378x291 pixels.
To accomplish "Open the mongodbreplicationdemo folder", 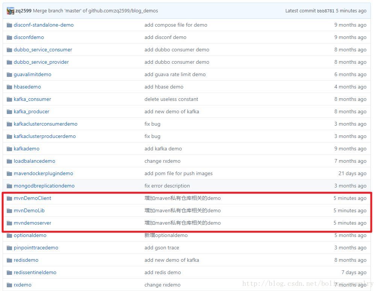I will (44, 186).
